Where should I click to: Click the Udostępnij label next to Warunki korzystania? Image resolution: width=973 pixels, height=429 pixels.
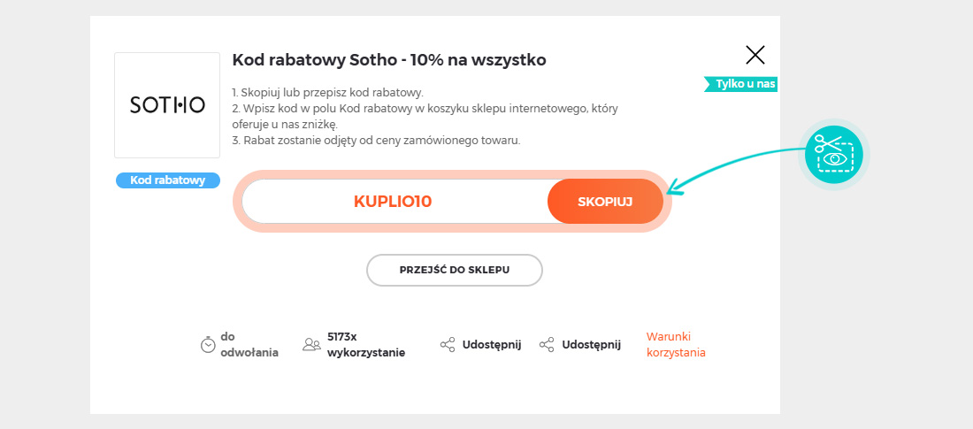coord(592,345)
